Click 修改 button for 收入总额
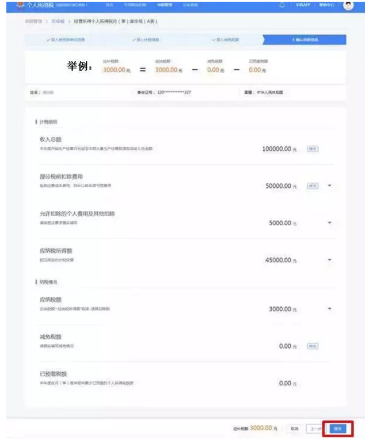Screen dimensions: 384x439 (x=313, y=149)
